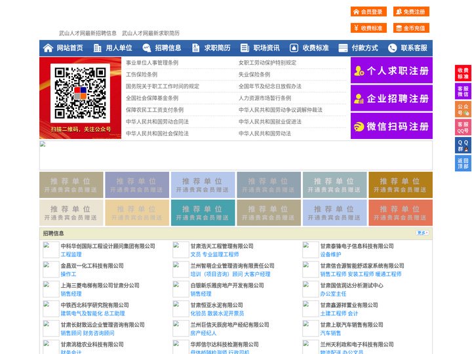Open 国务院关于职工工作时间的规定 link
Viewport: 472px width, 354px height.
coord(163,86)
